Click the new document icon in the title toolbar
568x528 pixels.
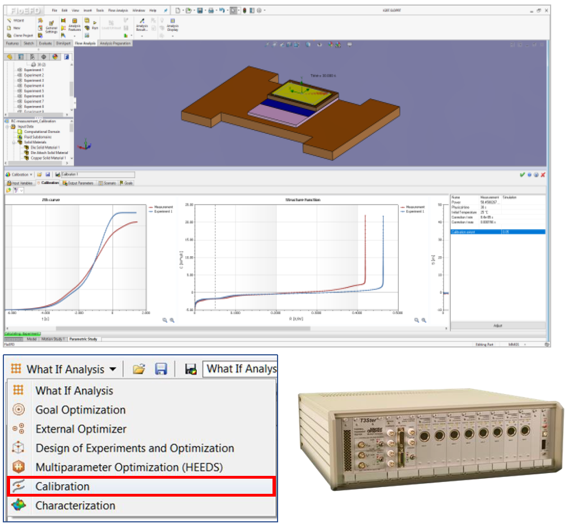point(178,11)
